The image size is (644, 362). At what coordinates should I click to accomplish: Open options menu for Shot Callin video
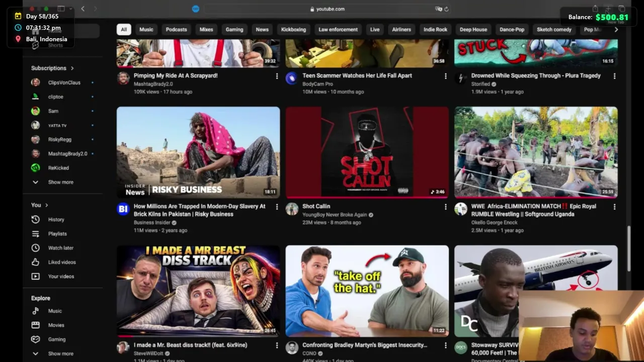[445, 207]
